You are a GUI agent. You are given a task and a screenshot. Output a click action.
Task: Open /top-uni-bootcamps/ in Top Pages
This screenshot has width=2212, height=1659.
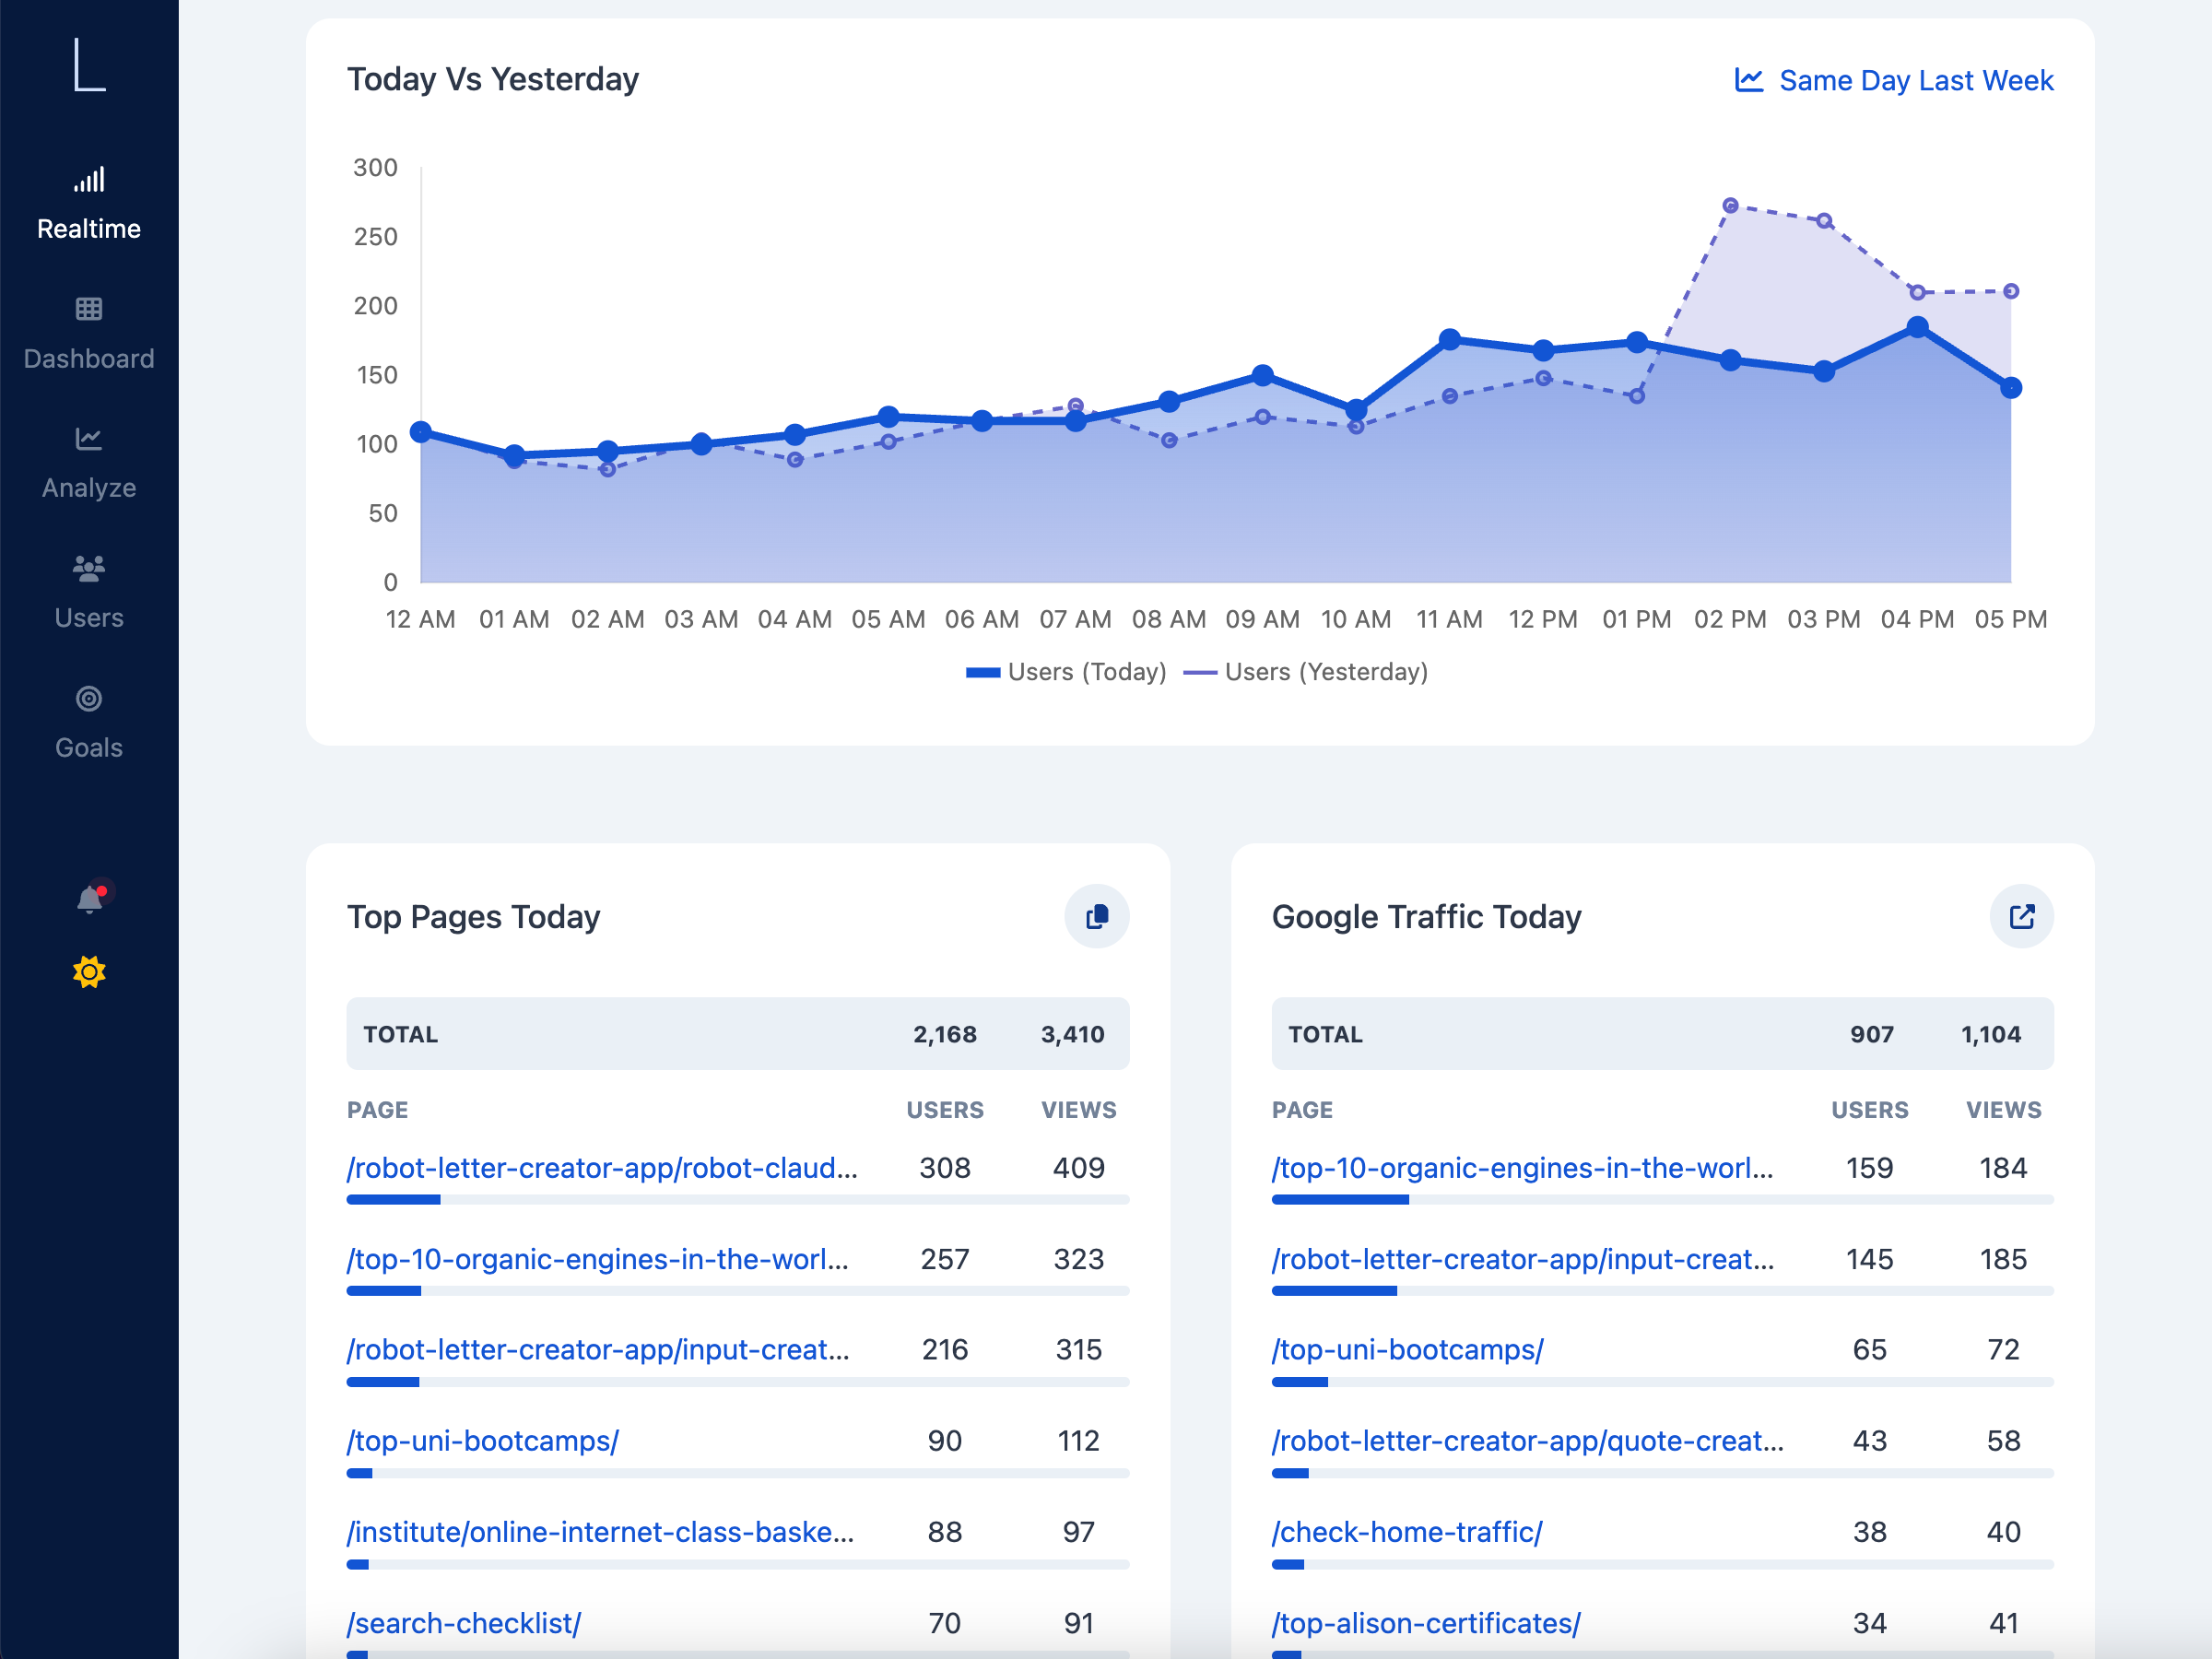pos(483,1441)
